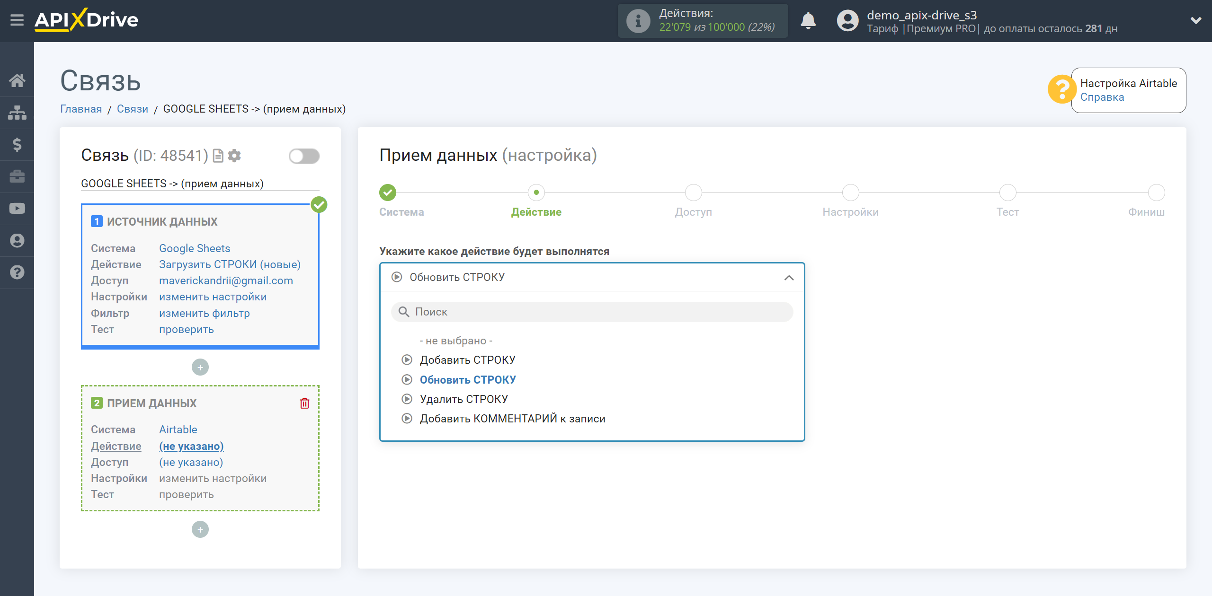Select Удалить СТРОКУ option
This screenshot has height=596, width=1212.
click(463, 400)
